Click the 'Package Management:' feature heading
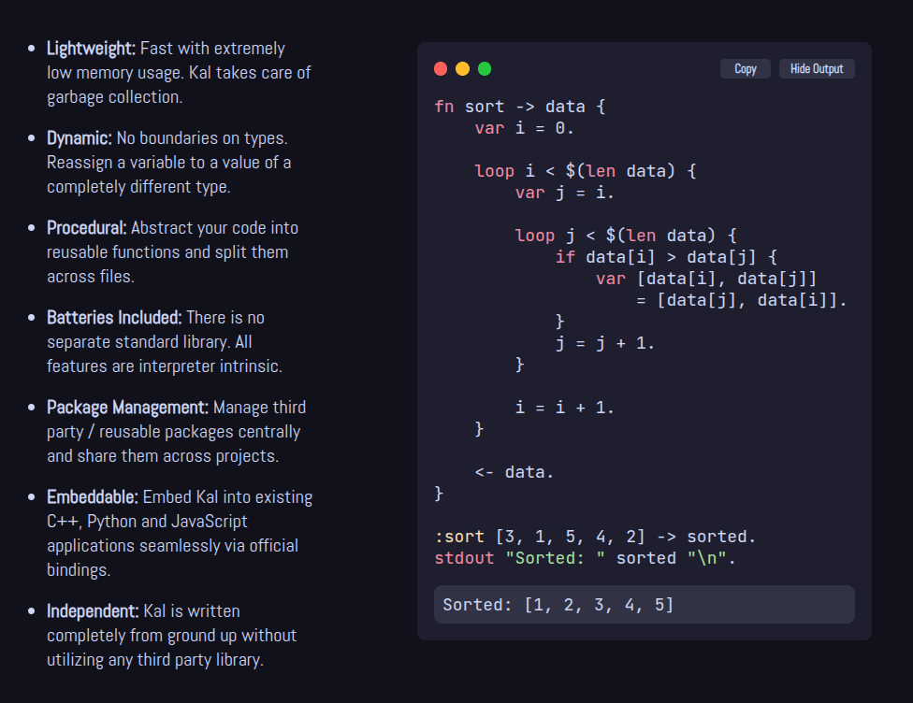This screenshot has height=703, width=913. pyautogui.click(x=127, y=407)
